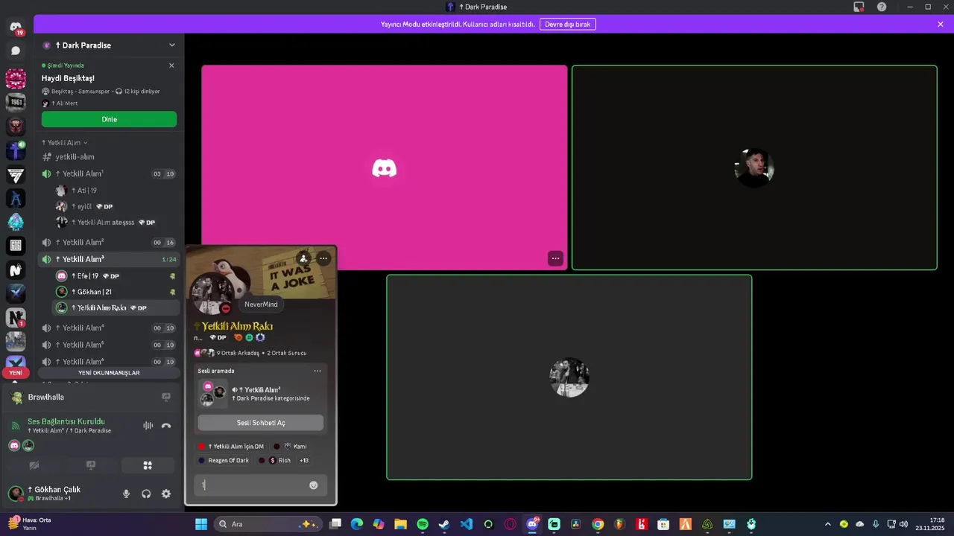
Task: Click the taskbar volume speaker icon
Action: (x=903, y=524)
